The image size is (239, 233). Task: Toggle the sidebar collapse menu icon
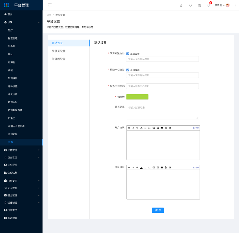pos(50,5)
